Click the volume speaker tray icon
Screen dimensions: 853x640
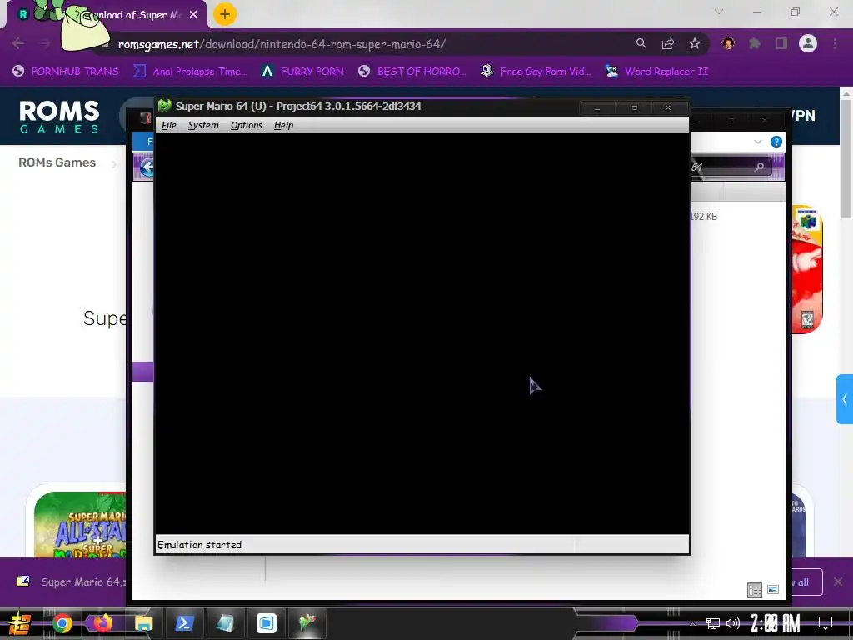click(x=733, y=623)
